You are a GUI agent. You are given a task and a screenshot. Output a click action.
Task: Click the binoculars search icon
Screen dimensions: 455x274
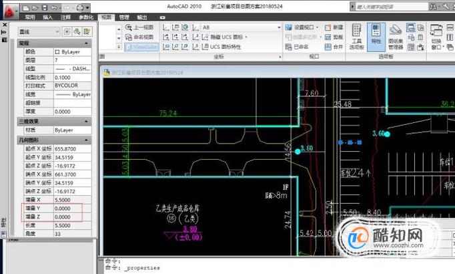coord(433,7)
